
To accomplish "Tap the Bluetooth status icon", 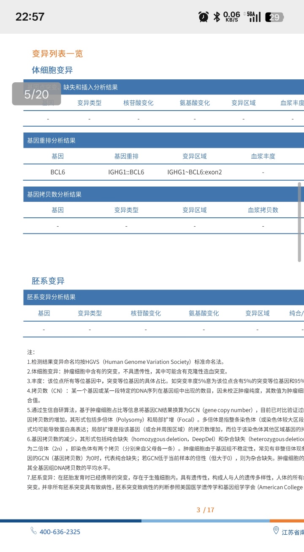I will click(217, 17).
